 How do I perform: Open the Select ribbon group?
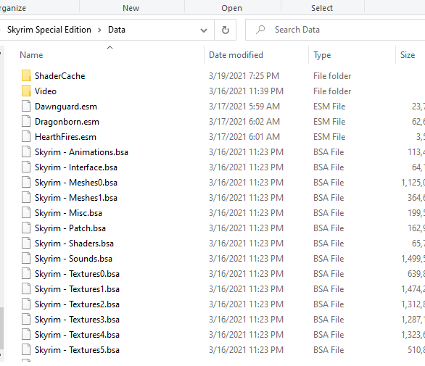coord(322,8)
